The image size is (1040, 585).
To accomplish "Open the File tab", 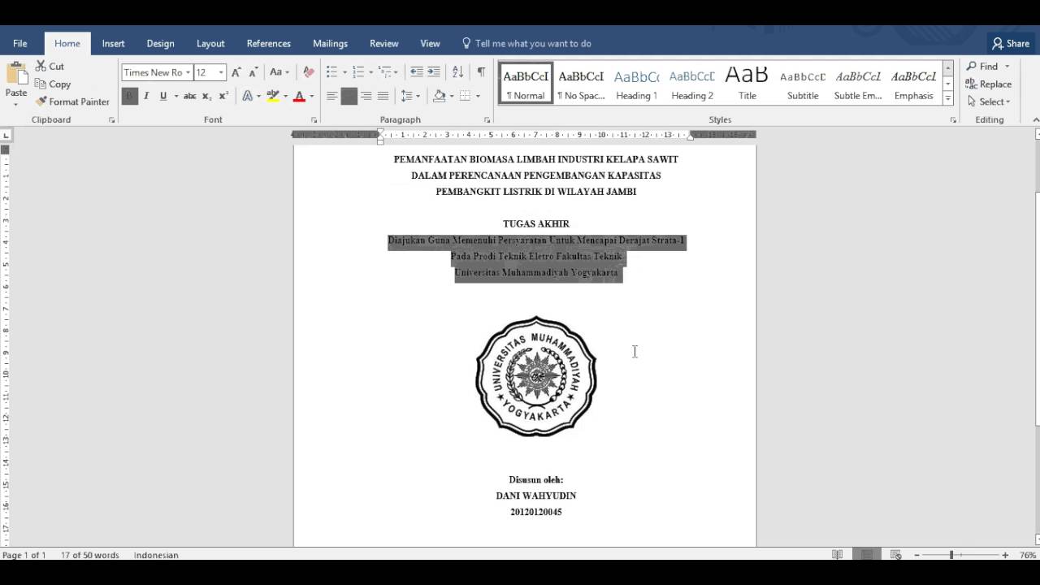I will point(19,43).
